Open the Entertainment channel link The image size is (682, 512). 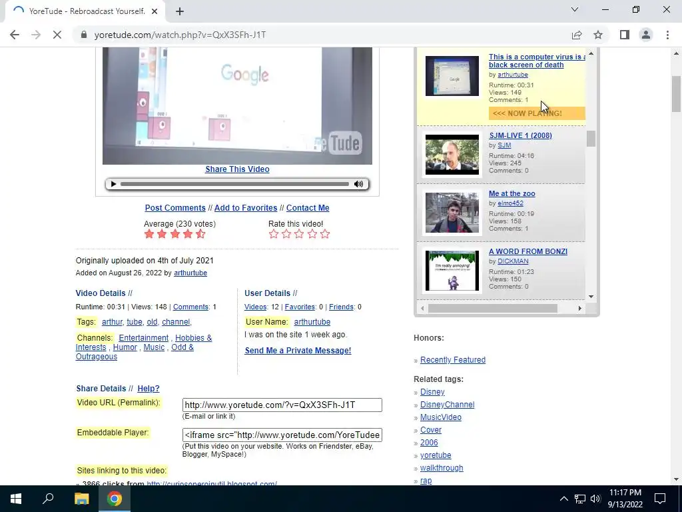tap(144, 338)
